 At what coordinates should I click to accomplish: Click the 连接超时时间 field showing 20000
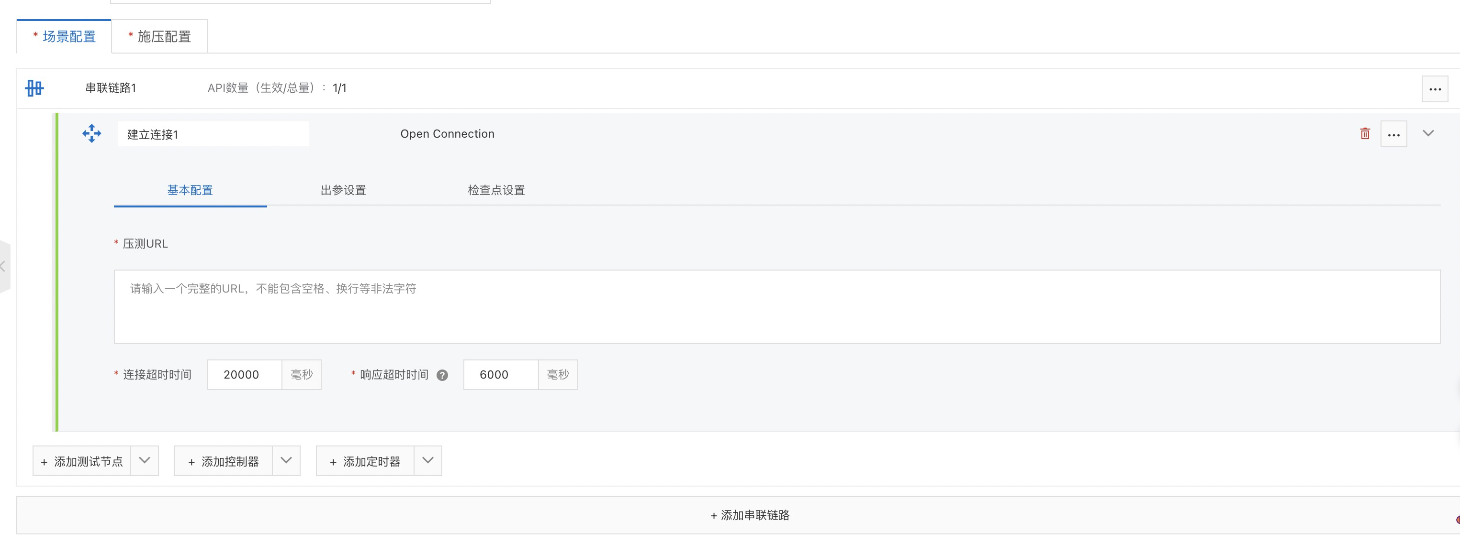244,375
